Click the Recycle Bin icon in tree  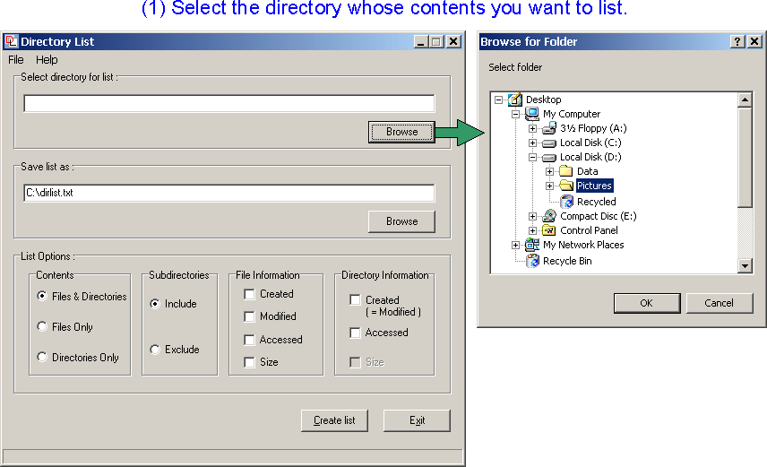tap(533, 261)
